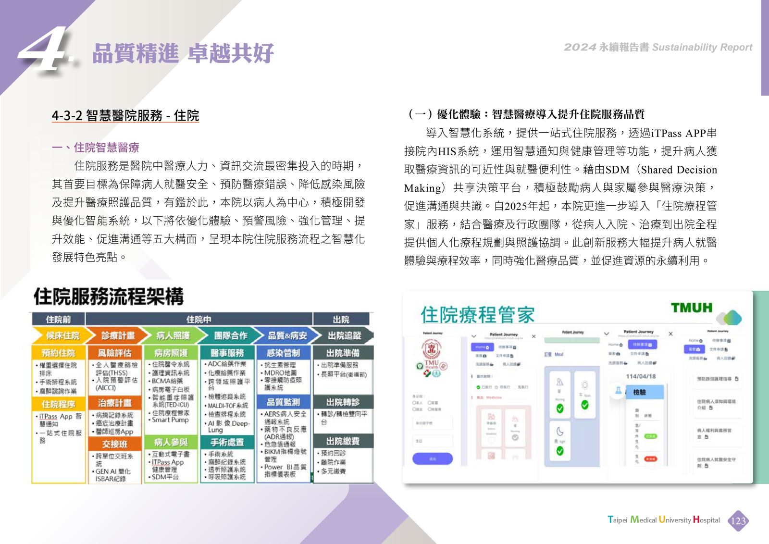Click the '出院追蹤' dark arrow step
The image size is (769, 544).
point(343,335)
